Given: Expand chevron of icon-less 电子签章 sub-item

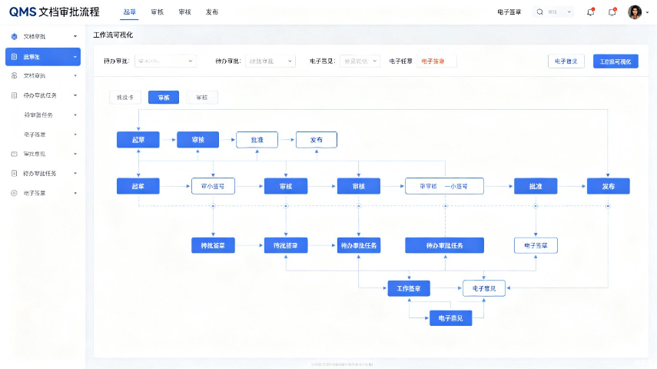Looking at the screenshot, I should (75, 135).
